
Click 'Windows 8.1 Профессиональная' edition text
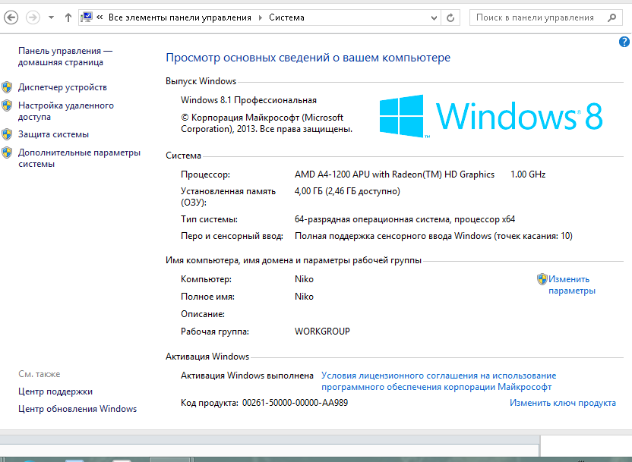248,100
